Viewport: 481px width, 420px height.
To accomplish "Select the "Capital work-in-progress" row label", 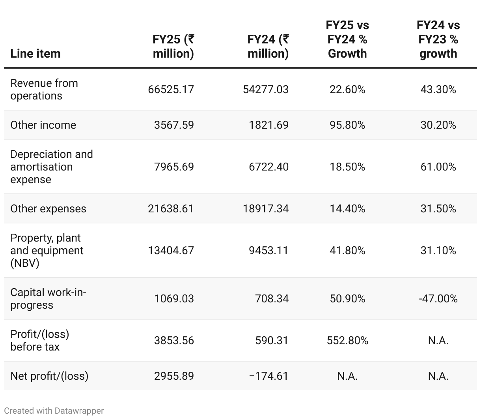I will [48, 299].
